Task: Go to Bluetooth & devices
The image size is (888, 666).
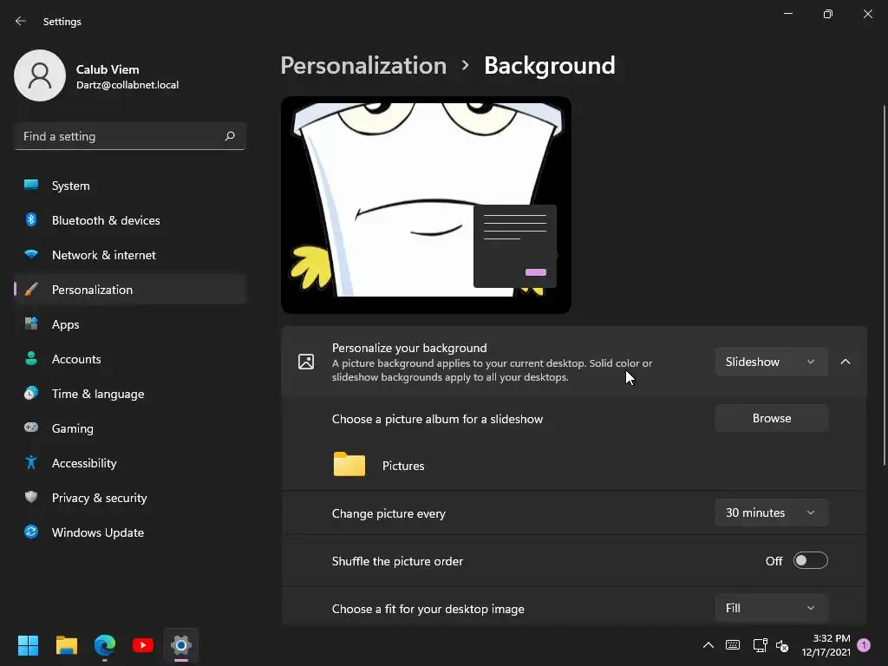Action: [x=130, y=219]
